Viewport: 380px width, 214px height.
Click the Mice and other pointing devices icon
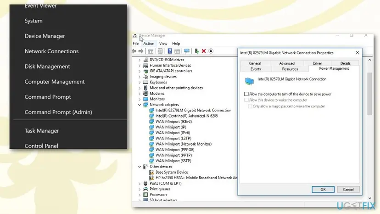145,88
